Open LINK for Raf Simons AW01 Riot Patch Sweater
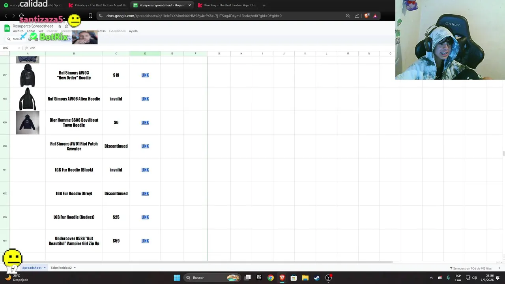 145,146
